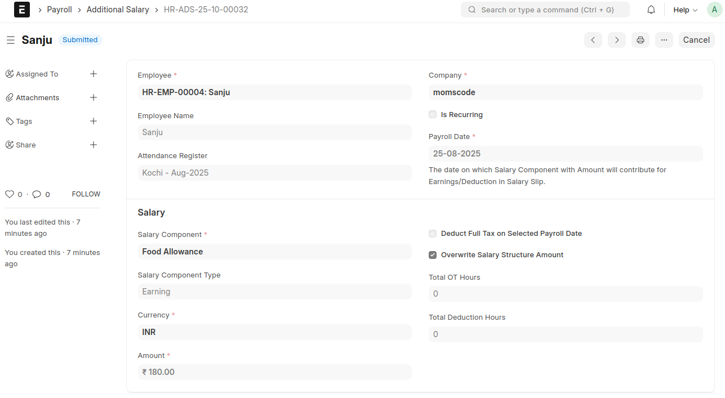725x398 pixels.
Task: Navigate to Payroll breadcrumb
Action: point(59,10)
